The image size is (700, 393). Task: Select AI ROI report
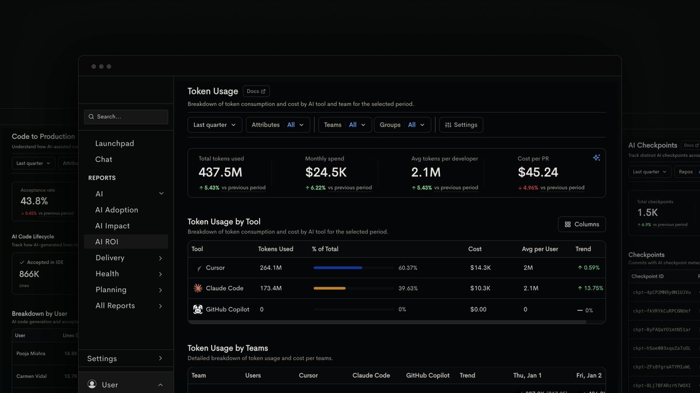point(127,242)
